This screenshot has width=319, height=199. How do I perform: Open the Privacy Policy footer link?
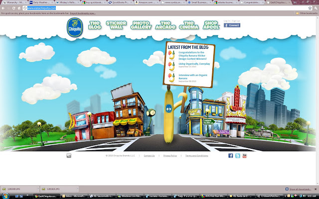click(170, 156)
